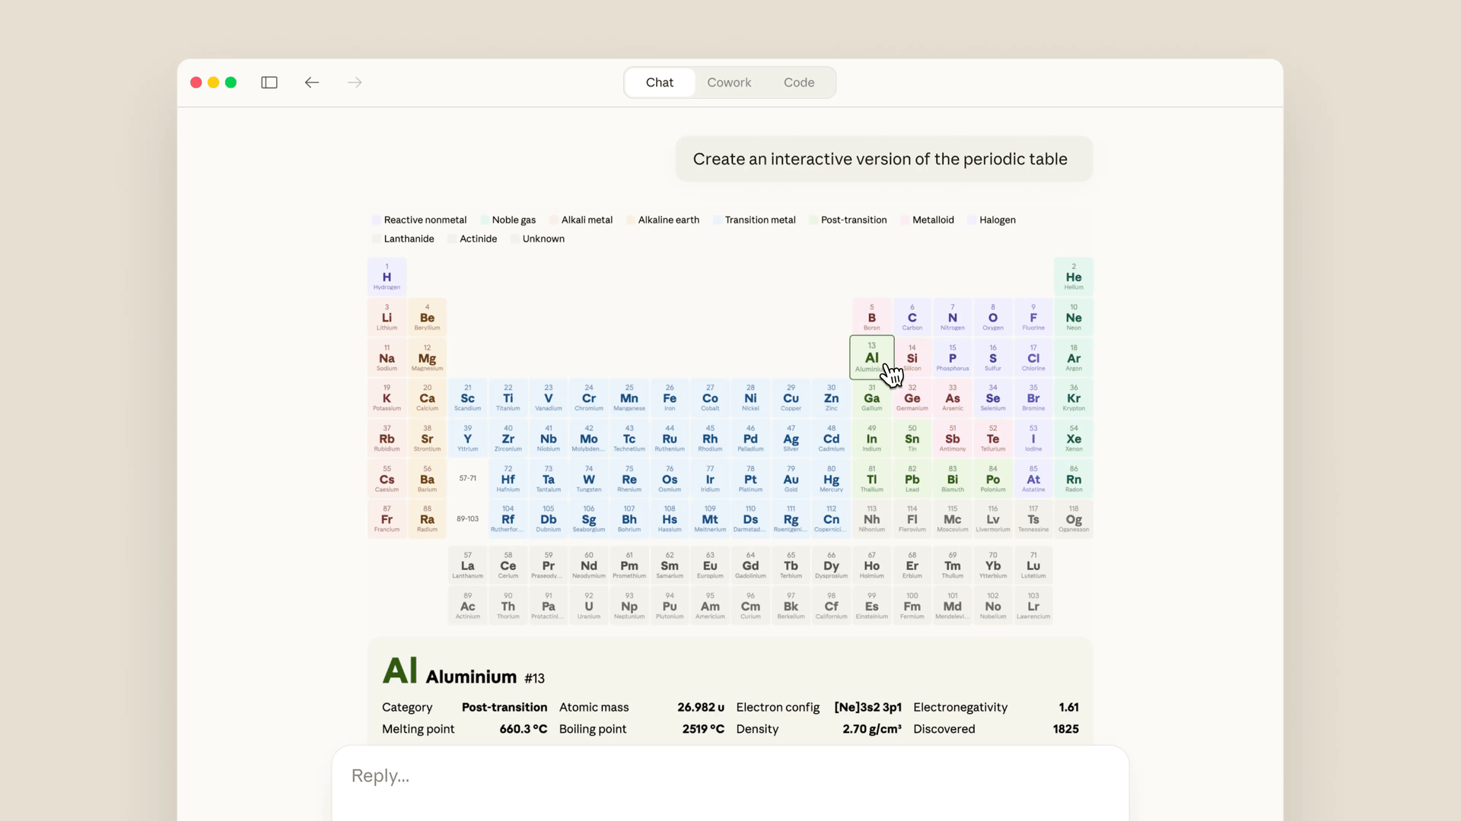This screenshot has height=821, width=1461.
Task: Select the Oganesson element tile
Action: click(1074, 518)
